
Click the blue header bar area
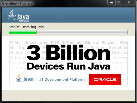[68, 15]
